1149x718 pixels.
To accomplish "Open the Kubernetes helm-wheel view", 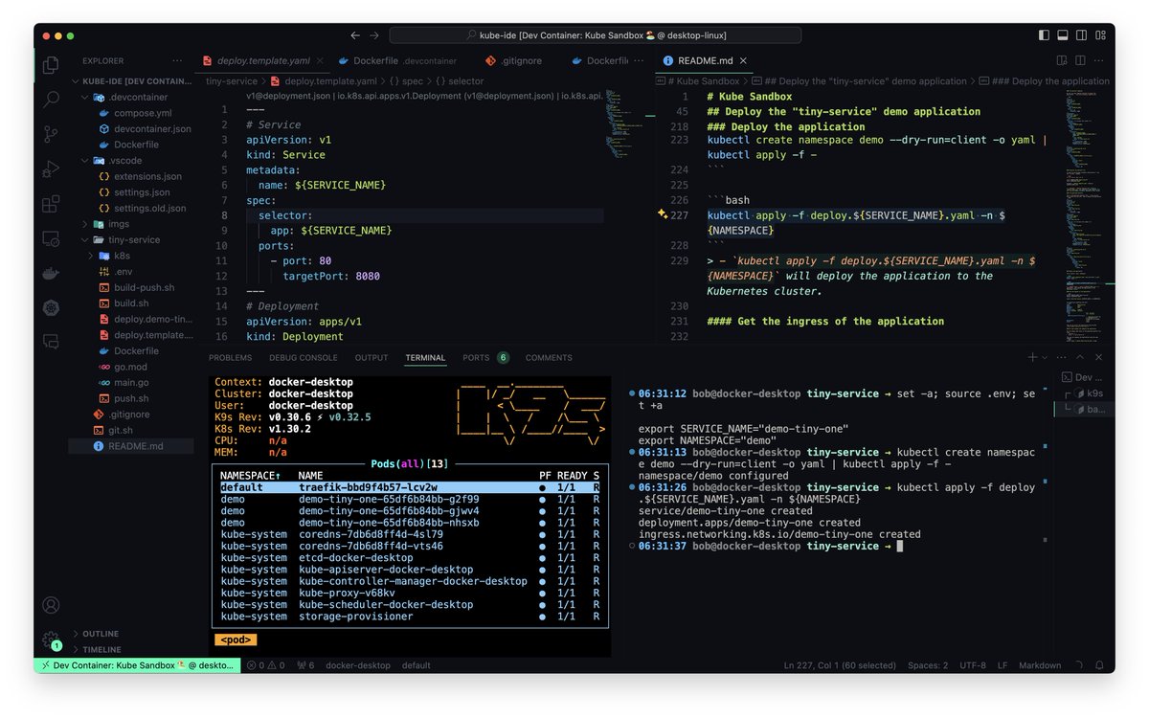I will click(51, 307).
